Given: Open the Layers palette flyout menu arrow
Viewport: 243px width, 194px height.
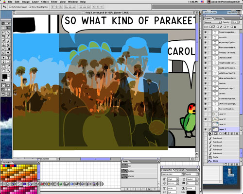Looking at the screenshot, I should 241,18.
